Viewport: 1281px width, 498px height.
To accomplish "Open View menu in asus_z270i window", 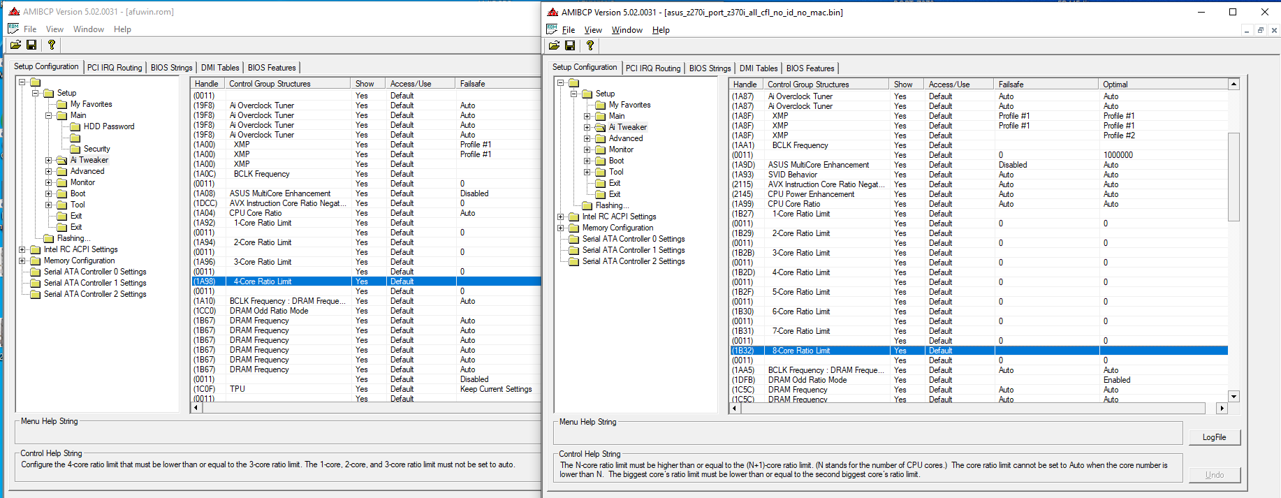I will (x=593, y=30).
